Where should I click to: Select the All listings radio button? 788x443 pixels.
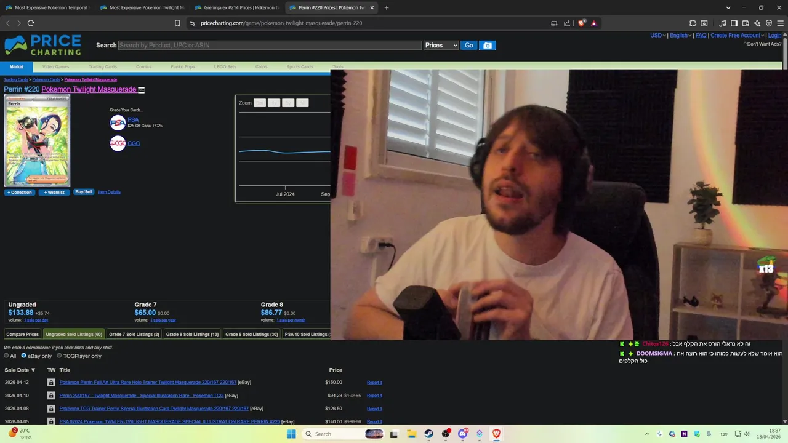[x=6, y=356]
